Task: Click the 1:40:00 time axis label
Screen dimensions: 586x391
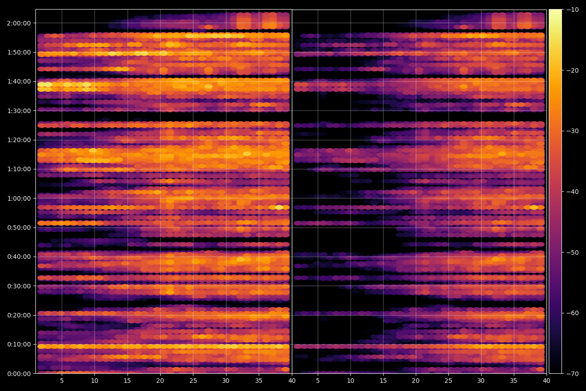Action: pos(19,81)
